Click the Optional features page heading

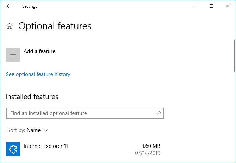(x=55, y=26)
